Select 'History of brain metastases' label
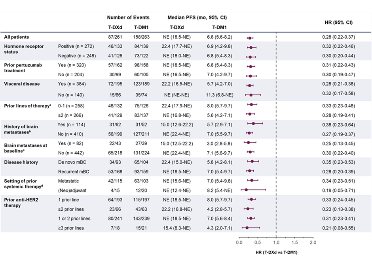 pos(21,129)
